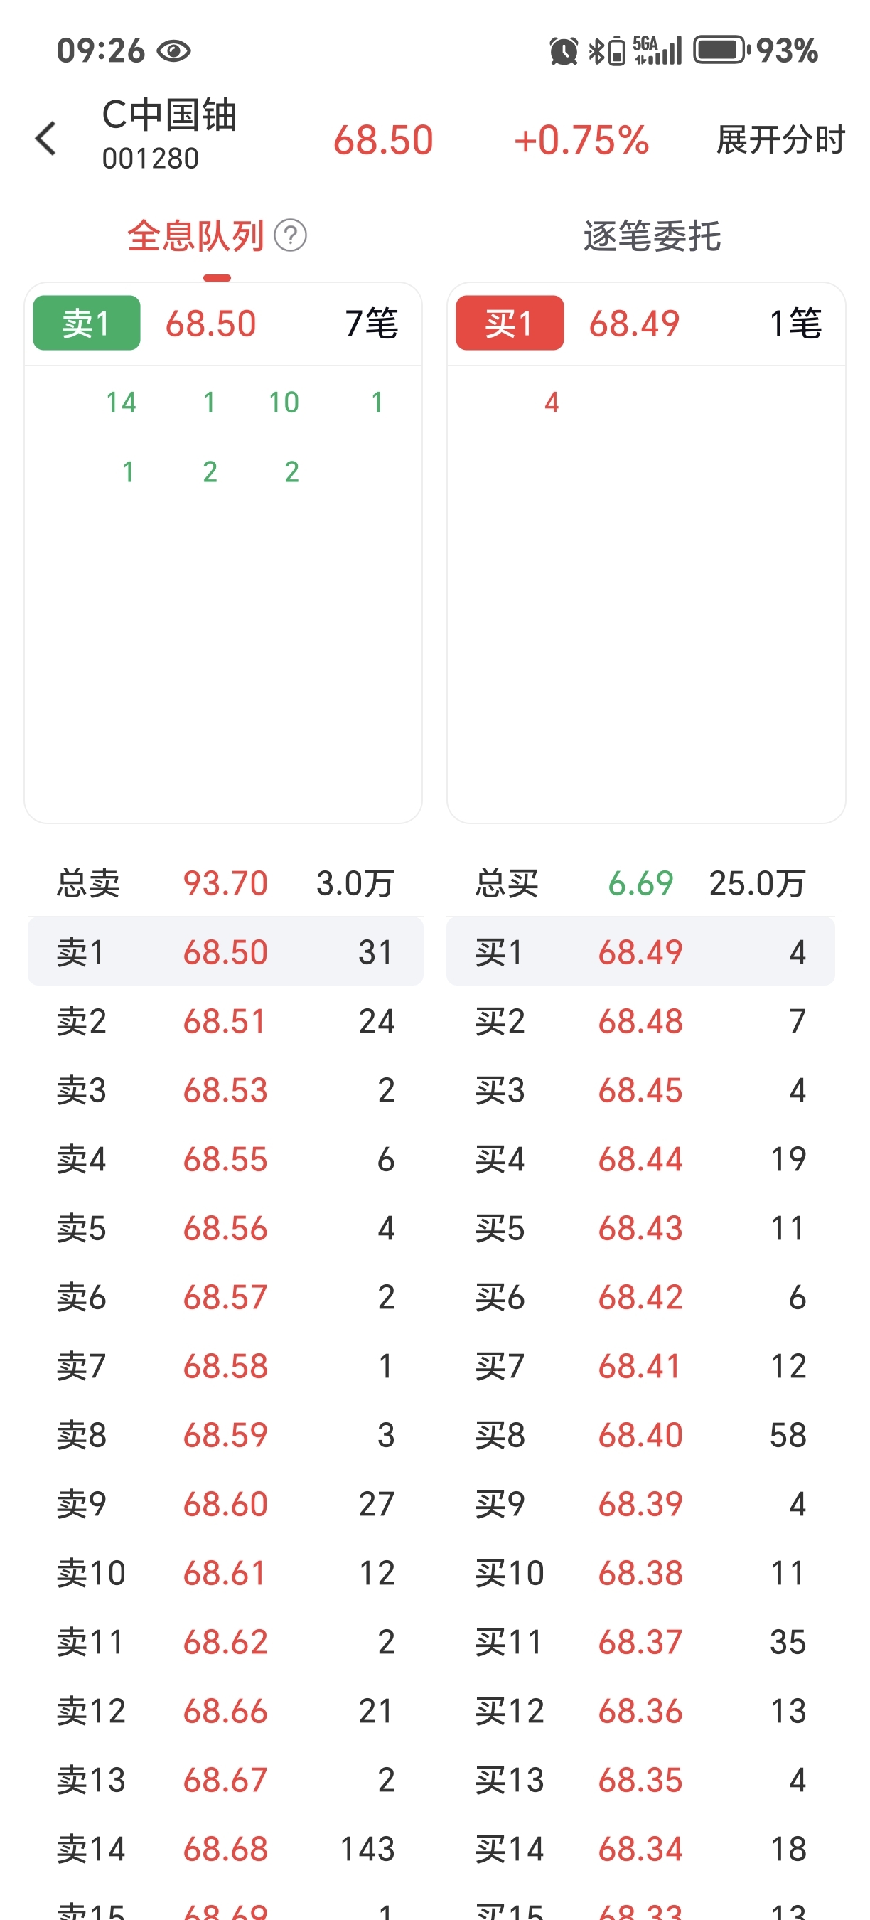Select the 买1 68.49 order row
Viewport: 870px width, 1920px height.
640,951
